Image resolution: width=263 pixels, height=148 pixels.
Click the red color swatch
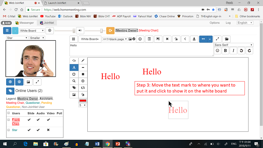click(83, 101)
